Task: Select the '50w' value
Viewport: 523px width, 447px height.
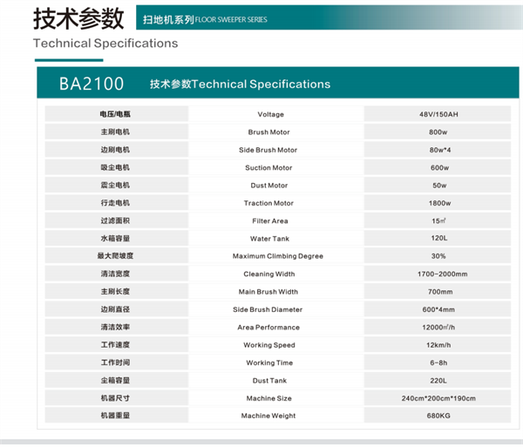Action: click(439, 186)
